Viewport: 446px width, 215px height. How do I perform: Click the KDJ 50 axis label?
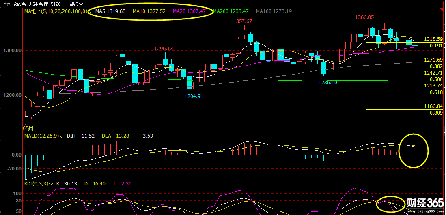tap(19, 211)
